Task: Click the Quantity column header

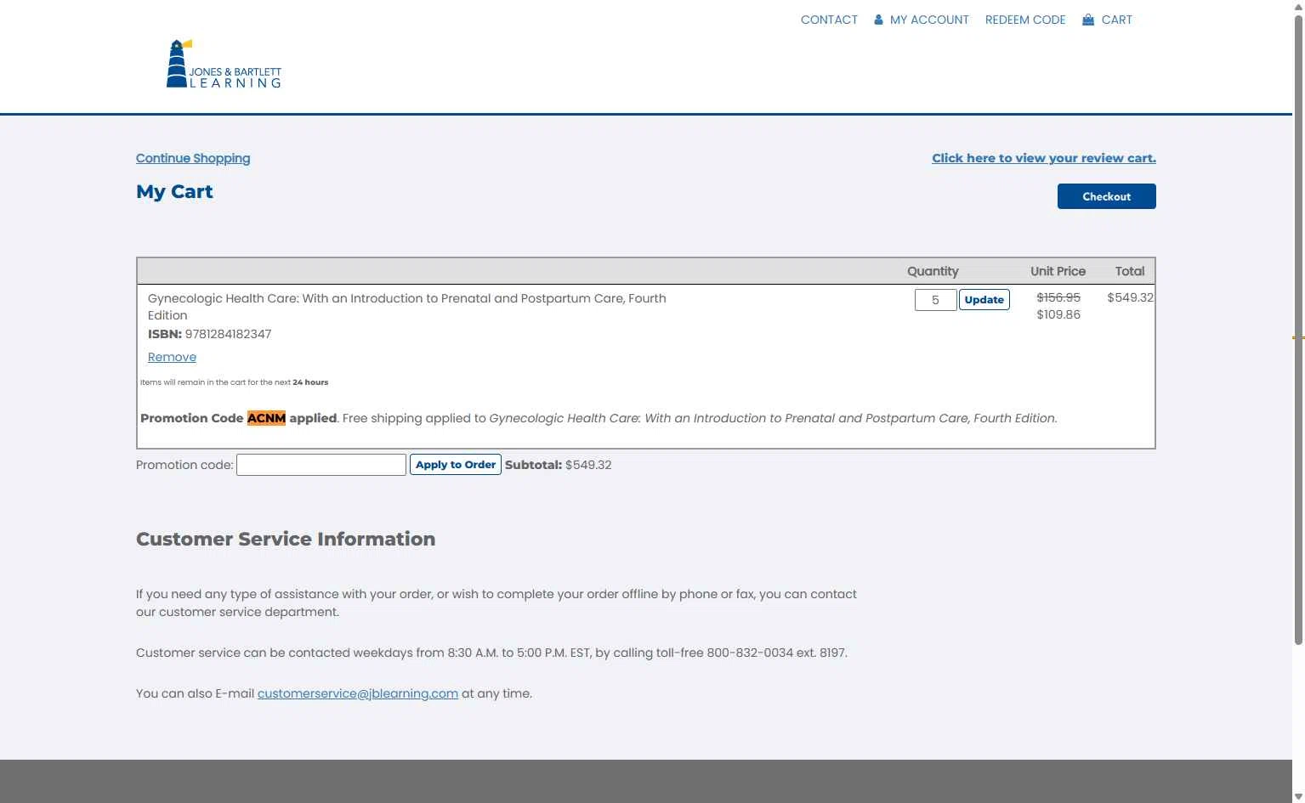Action: point(933,271)
